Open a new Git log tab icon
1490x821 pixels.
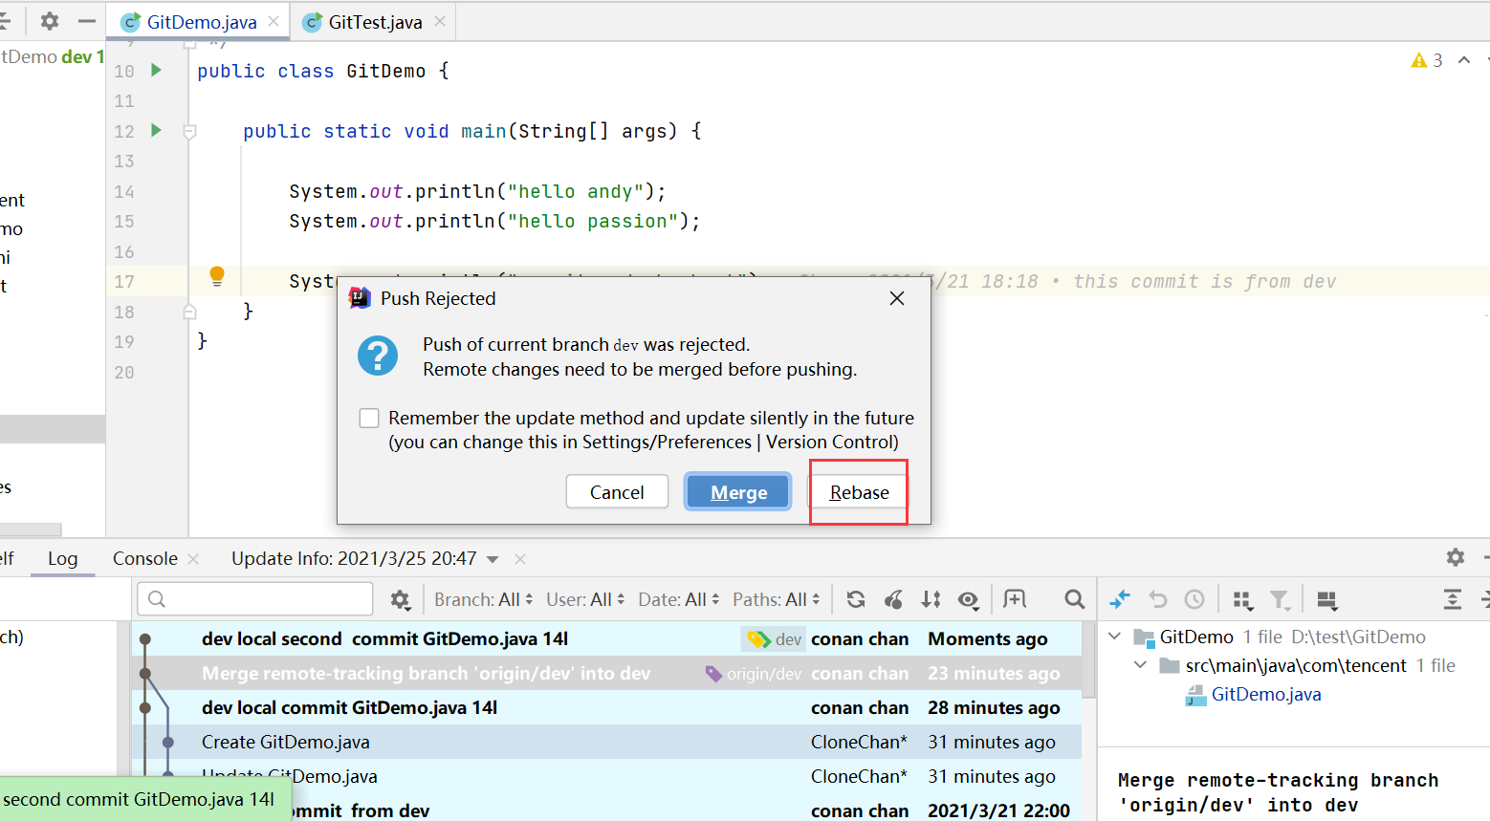point(1015,599)
